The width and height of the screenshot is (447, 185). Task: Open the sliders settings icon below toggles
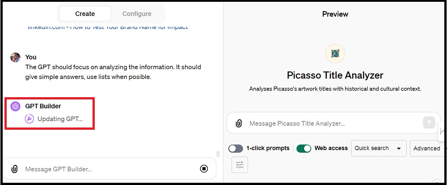(x=240, y=164)
